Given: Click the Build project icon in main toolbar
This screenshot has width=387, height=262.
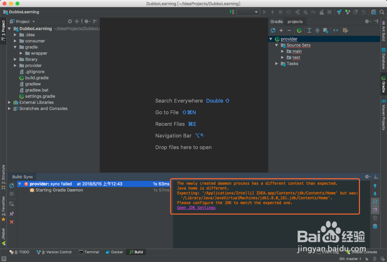Looking at the screenshot, I should (232, 12).
